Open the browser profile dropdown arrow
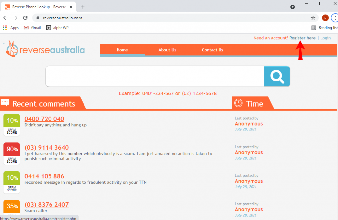The width and height of the screenshot is (338, 220). (292, 7)
